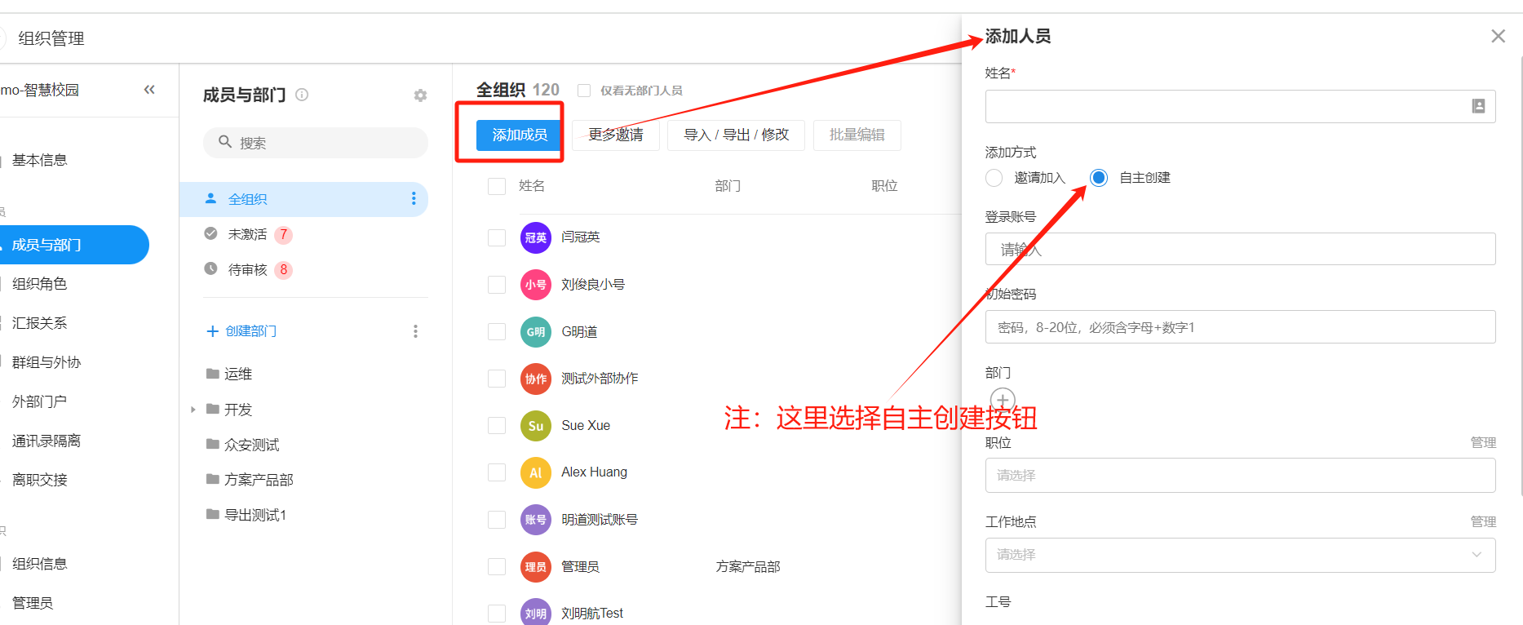Screen dimensions: 1523x625
Task: Open the 工作地点 dropdown
Action: click(x=1239, y=555)
